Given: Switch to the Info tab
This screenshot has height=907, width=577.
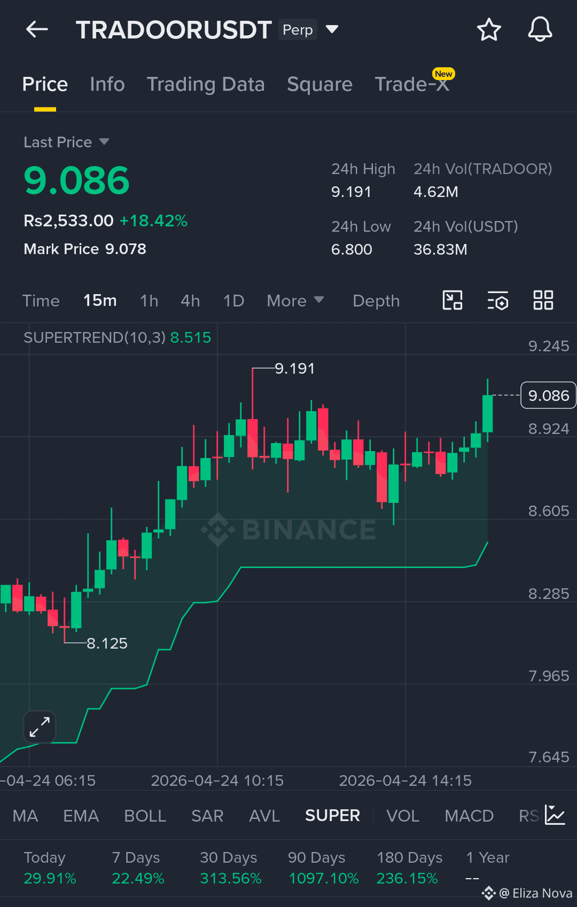Looking at the screenshot, I should coord(107,84).
